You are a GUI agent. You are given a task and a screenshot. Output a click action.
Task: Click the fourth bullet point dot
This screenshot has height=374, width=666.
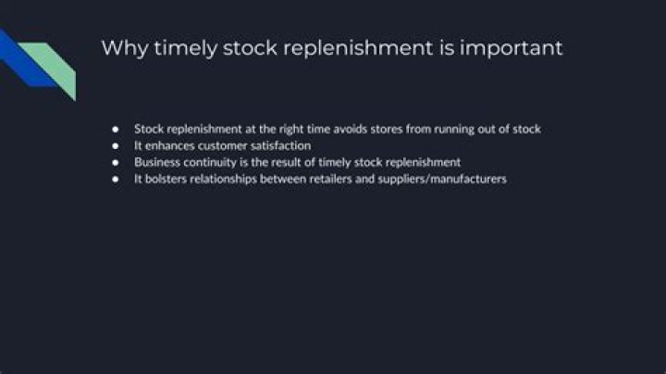click(x=115, y=179)
